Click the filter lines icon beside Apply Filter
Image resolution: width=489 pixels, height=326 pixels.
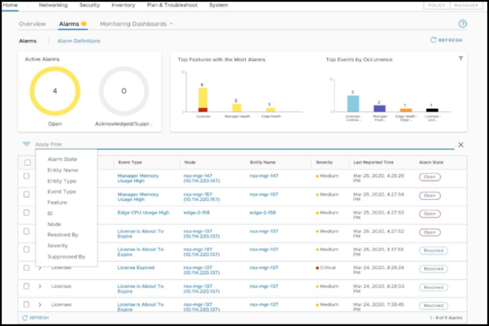(x=26, y=144)
